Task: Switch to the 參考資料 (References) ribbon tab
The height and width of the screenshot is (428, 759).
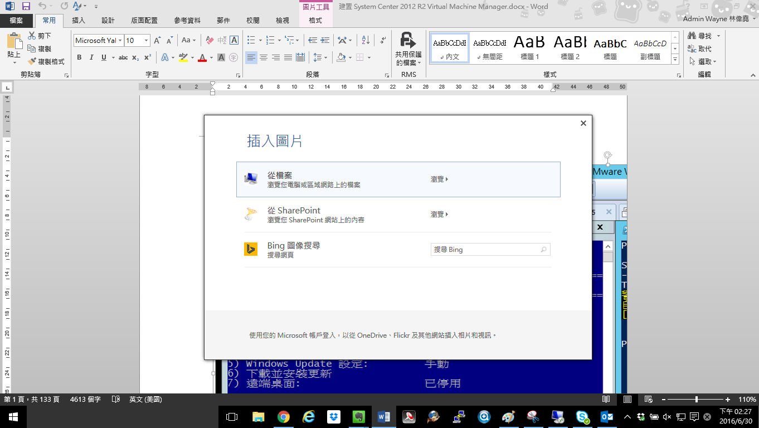Action: pyautogui.click(x=187, y=21)
